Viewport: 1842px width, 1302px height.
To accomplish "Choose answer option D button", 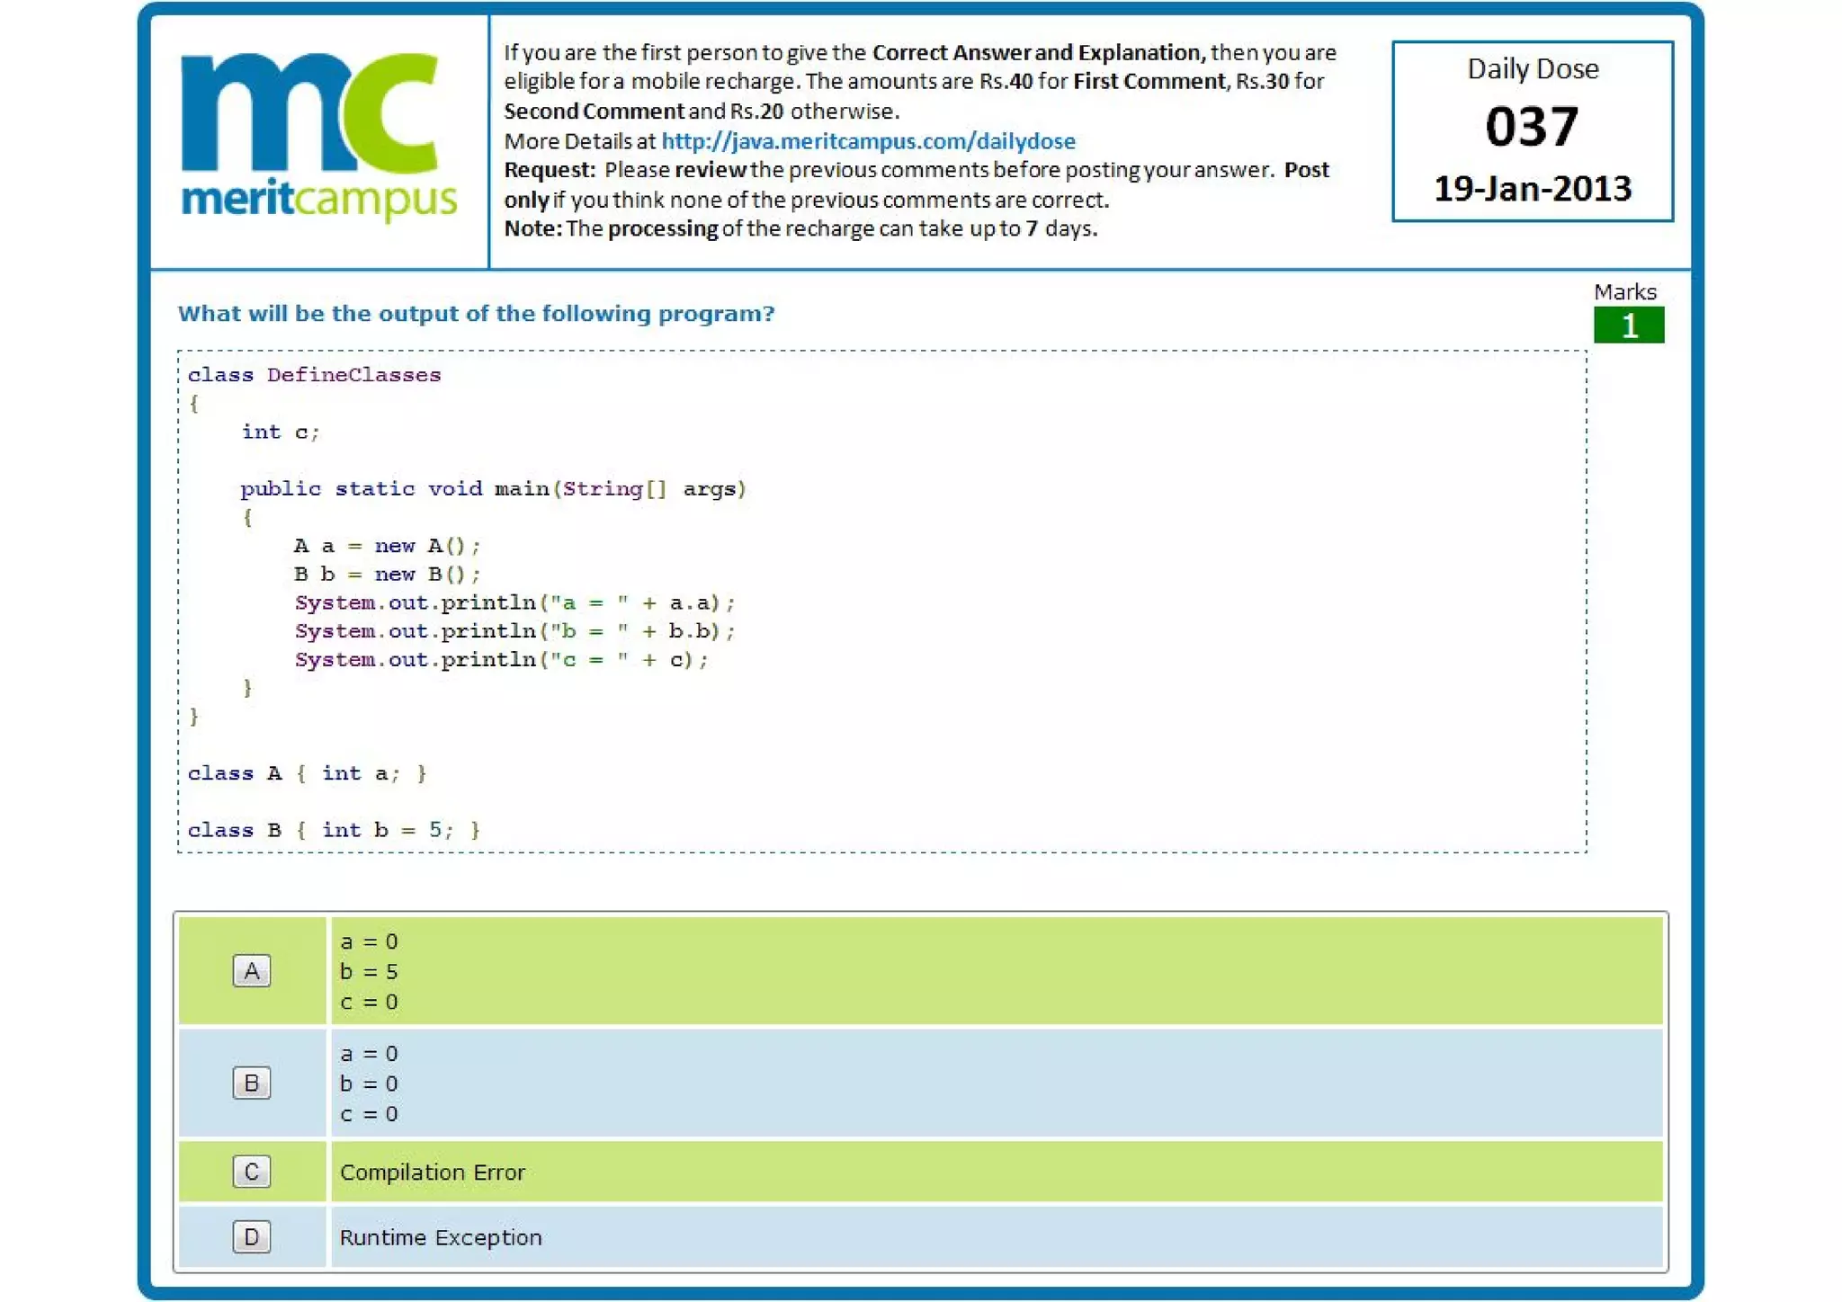I will [252, 1237].
